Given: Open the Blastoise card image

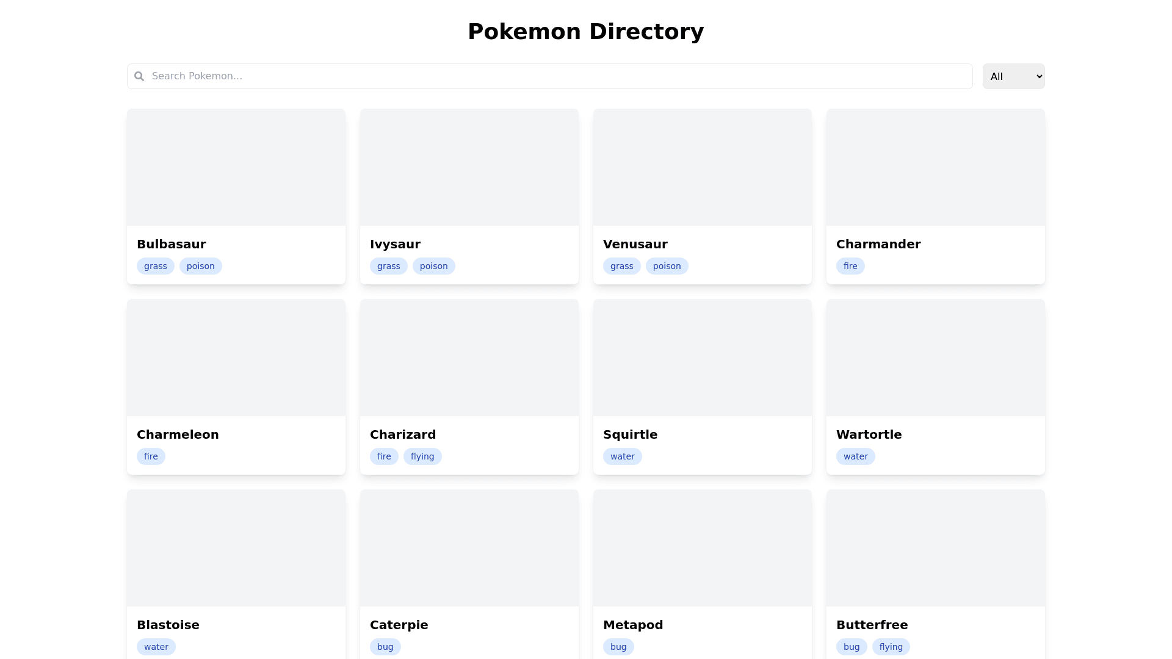Looking at the screenshot, I should pyautogui.click(x=236, y=548).
